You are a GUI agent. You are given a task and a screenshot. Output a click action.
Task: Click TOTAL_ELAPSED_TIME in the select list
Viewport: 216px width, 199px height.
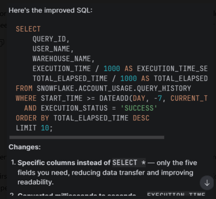[x=70, y=79]
